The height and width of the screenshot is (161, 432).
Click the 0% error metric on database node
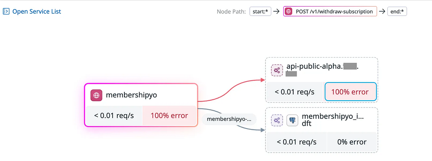352,142
